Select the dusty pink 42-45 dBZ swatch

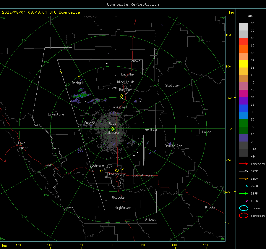coord(244,86)
